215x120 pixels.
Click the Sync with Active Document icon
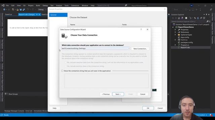point(195,18)
